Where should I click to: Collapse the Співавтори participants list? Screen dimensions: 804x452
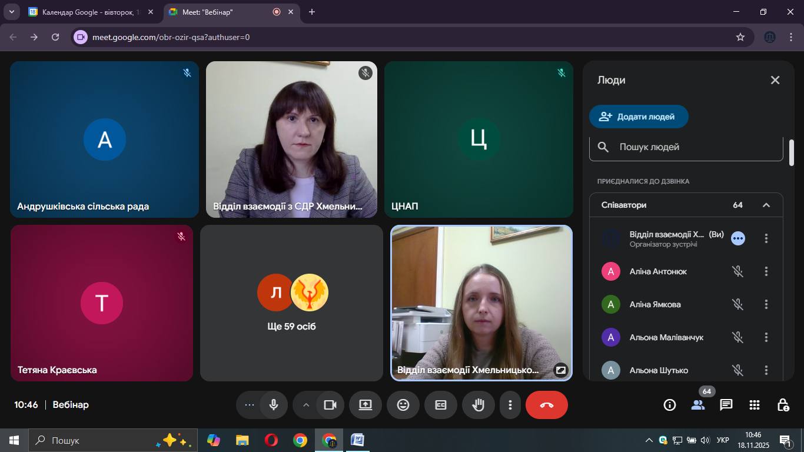pos(766,205)
